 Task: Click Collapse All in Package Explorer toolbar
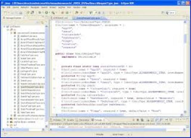(x=38, y=22)
